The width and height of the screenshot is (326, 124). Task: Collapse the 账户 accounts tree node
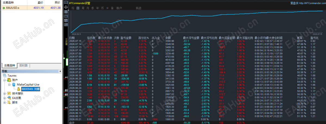5,80
